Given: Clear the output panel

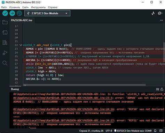Looking at the screenshot, I should (x=157, y=89).
